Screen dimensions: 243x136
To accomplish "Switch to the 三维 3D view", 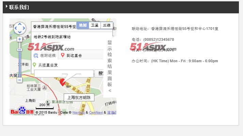I will (x=107, y=25).
